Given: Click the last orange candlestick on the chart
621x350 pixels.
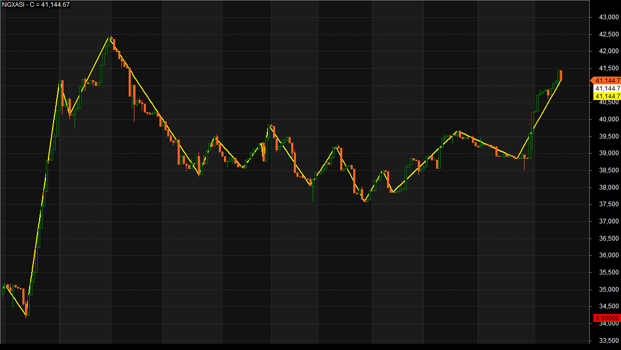Looking at the screenshot, I should coord(561,75).
